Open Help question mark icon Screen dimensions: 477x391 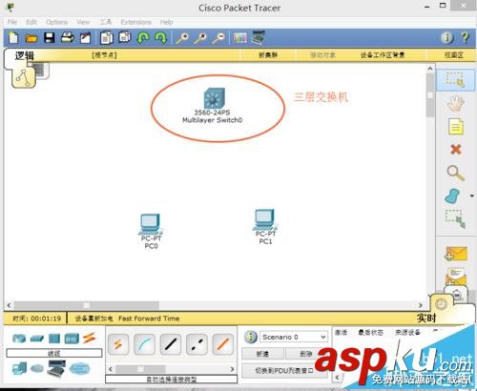[x=465, y=37]
